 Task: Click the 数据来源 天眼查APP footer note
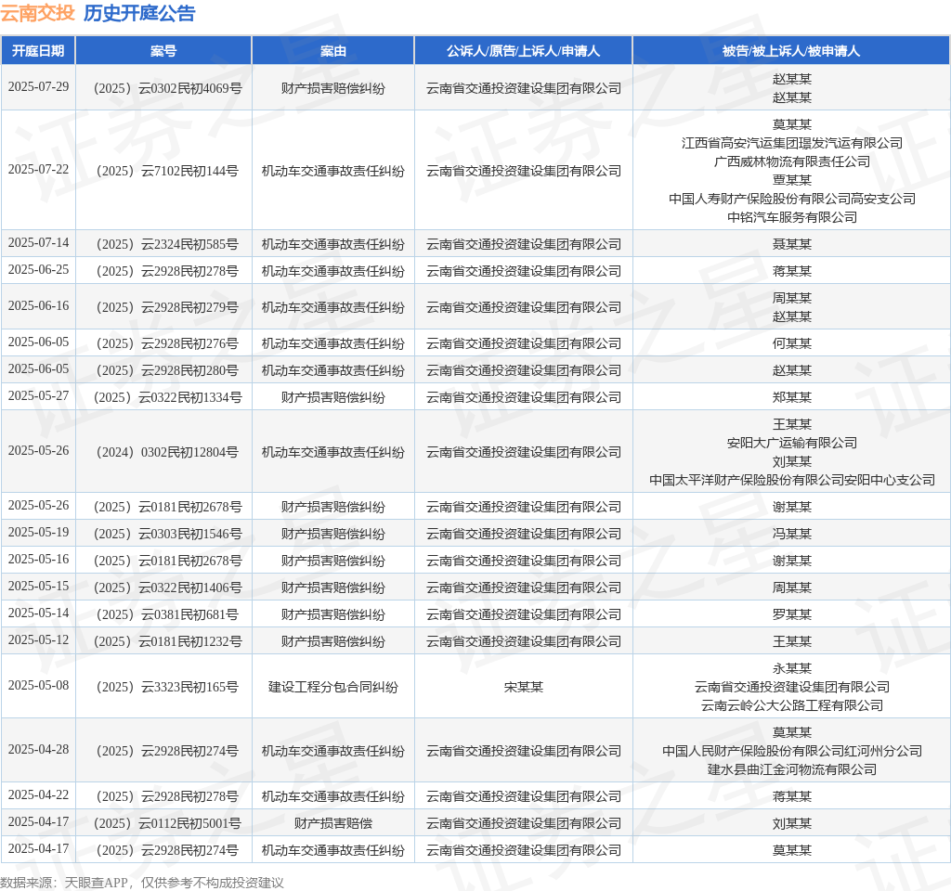[x=142, y=883]
